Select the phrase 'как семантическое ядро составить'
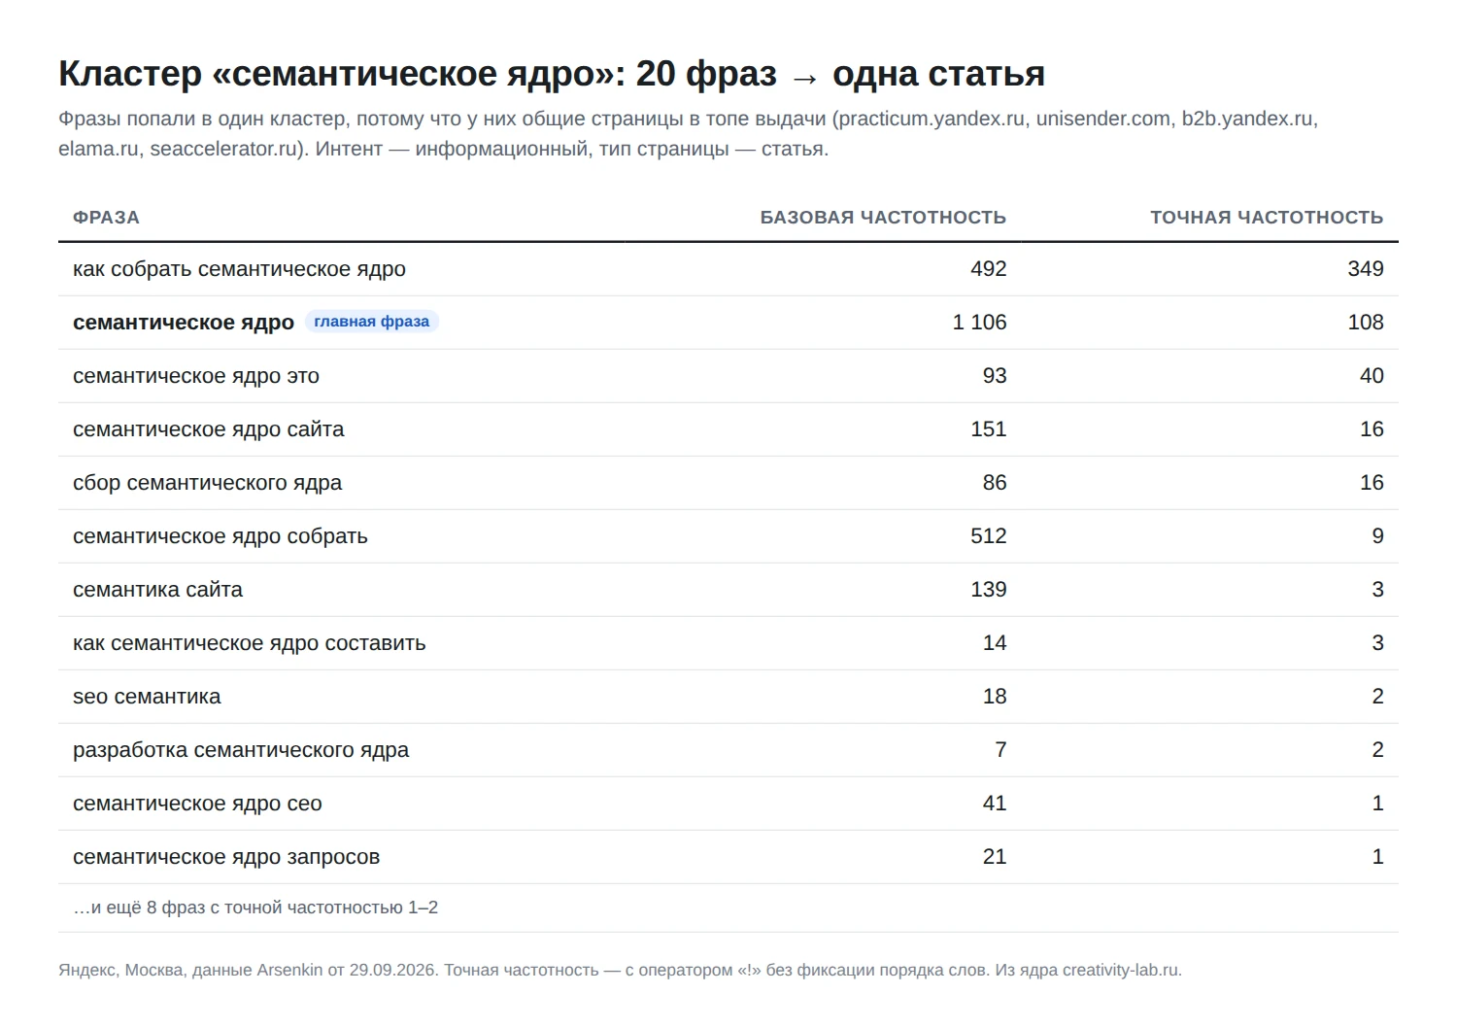This screenshot has width=1457, height=1028. (x=250, y=643)
